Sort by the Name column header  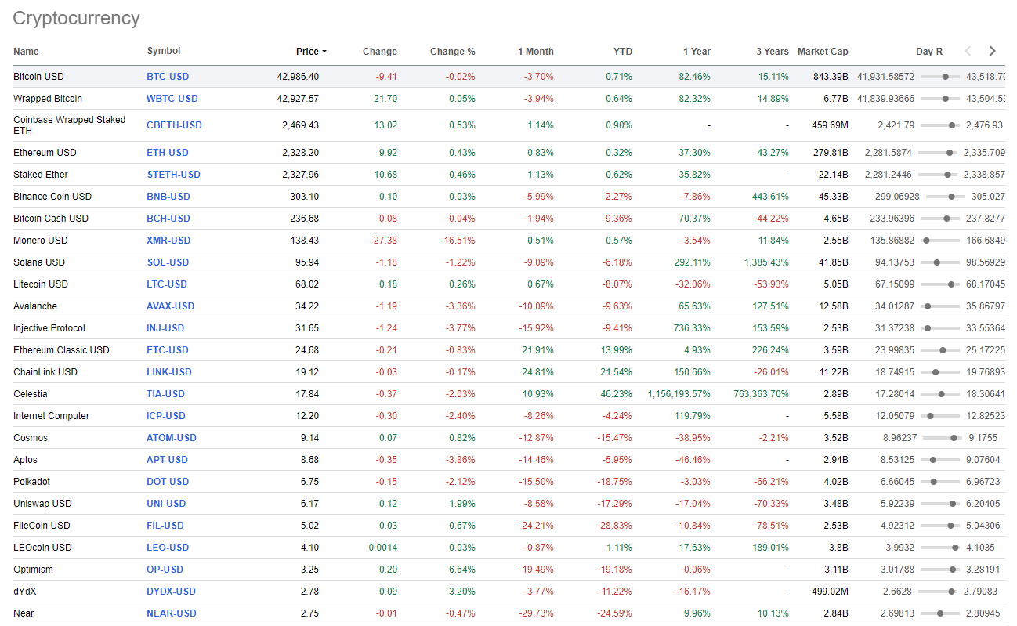click(26, 52)
